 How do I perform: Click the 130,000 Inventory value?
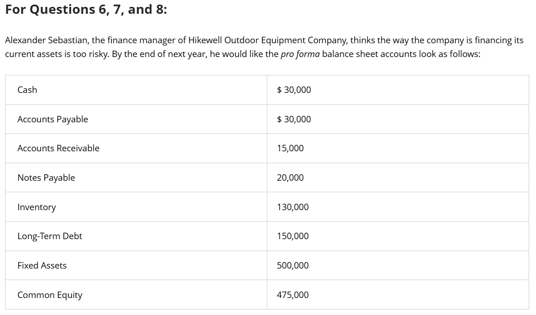[x=293, y=207]
